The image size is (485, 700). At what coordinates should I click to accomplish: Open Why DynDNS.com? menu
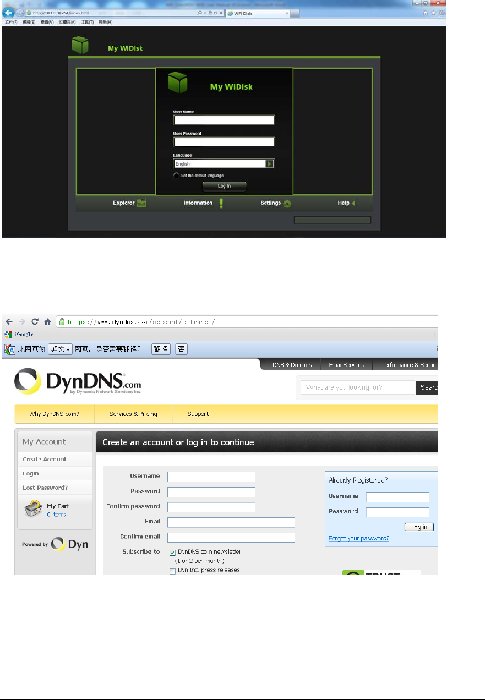[x=55, y=414]
